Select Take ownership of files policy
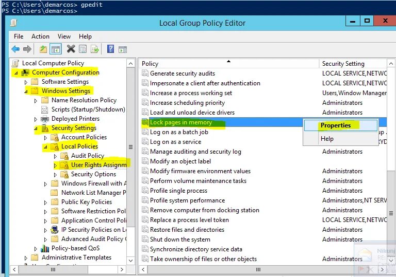The width and height of the screenshot is (396, 277). click(203, 259)
